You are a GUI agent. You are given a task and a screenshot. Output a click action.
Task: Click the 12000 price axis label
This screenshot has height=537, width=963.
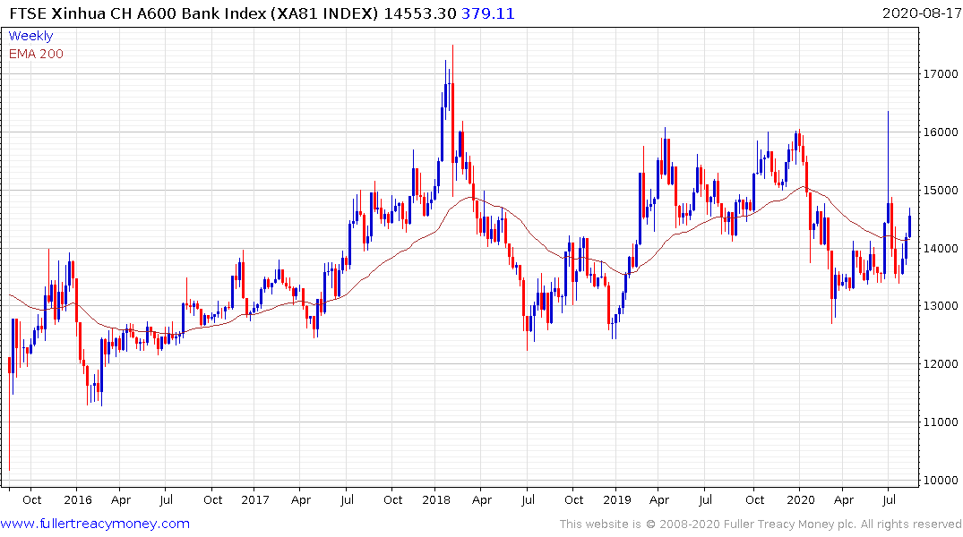tap(941, 364)
